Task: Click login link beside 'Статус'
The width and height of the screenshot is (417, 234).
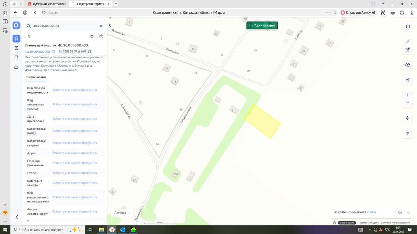Action: [75, 173]
